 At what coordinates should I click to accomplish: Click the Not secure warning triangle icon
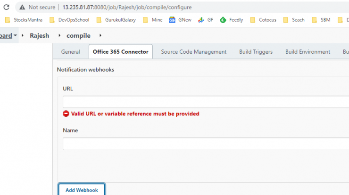click(x=22, y=8)
